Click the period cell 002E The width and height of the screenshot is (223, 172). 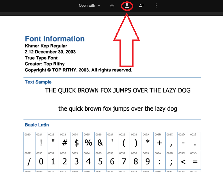(x=195, y=141)
